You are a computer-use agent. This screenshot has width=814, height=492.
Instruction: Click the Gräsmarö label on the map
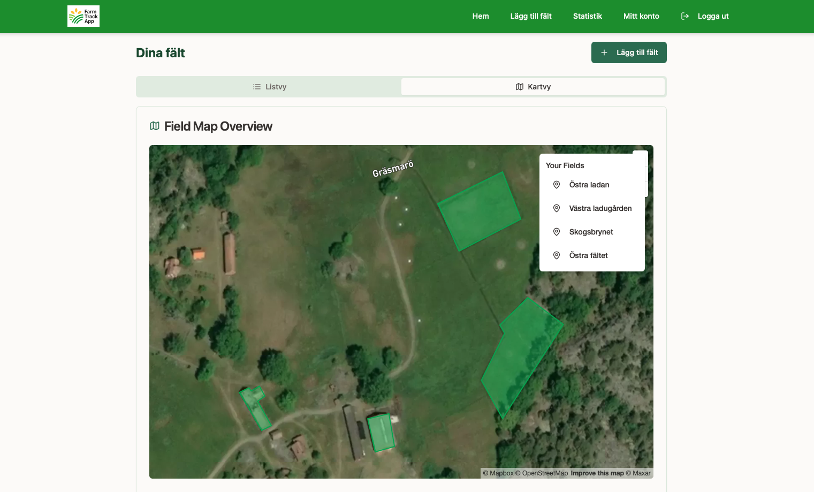(393, 169)
